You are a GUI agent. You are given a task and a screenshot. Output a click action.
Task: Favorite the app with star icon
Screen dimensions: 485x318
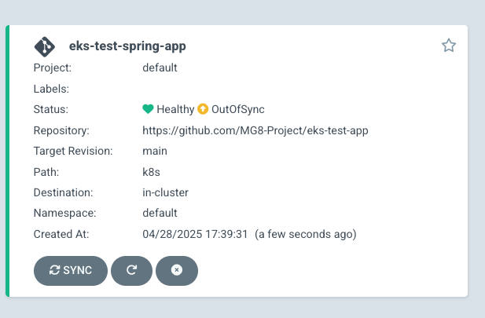tap(449, 46)
